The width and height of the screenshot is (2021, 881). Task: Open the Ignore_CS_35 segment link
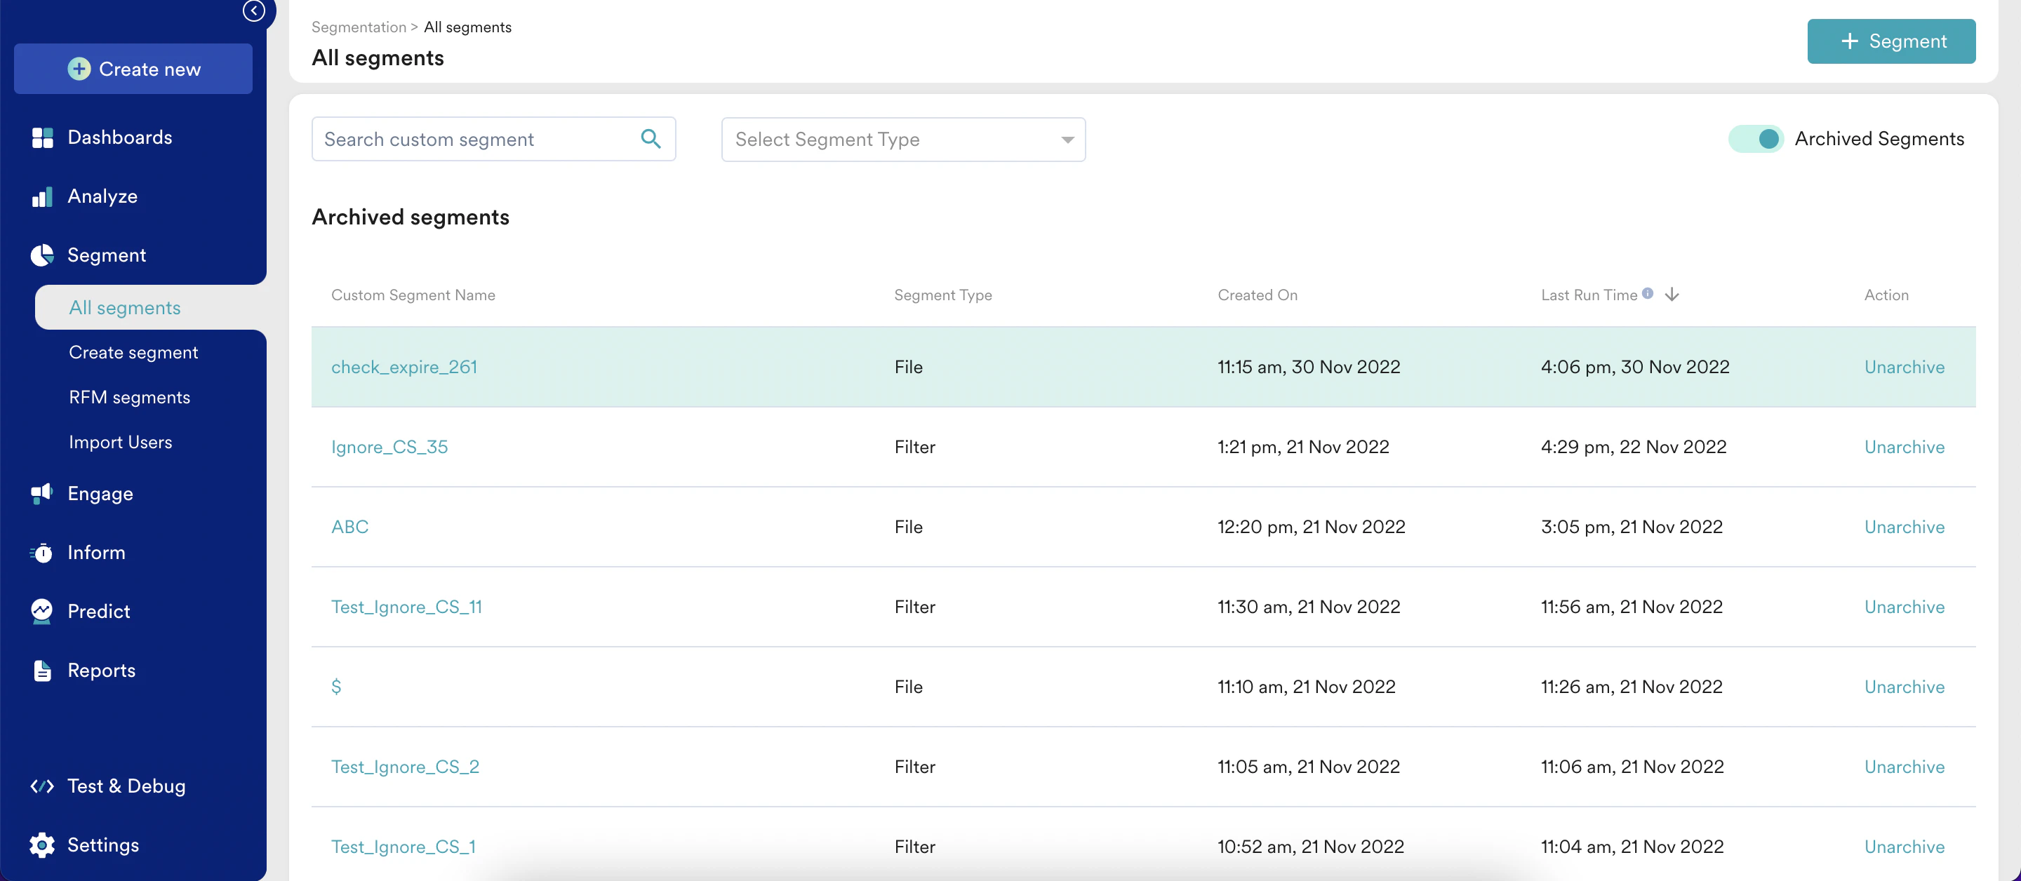point(389,446)
